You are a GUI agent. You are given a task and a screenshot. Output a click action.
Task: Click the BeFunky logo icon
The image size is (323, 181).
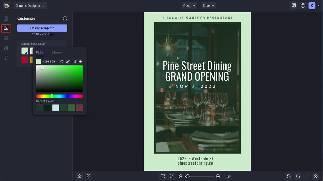[7, 5]
